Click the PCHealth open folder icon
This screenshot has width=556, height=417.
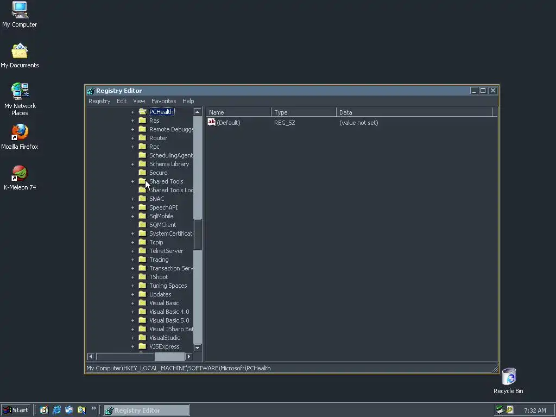tap(143, 112)
